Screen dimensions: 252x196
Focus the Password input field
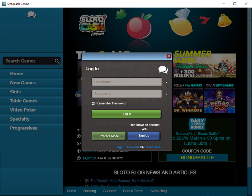[x=127, y=94]
